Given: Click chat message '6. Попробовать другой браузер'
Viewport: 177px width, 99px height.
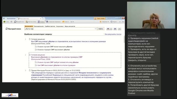Looking at the screenshot, I should (144, 89).
